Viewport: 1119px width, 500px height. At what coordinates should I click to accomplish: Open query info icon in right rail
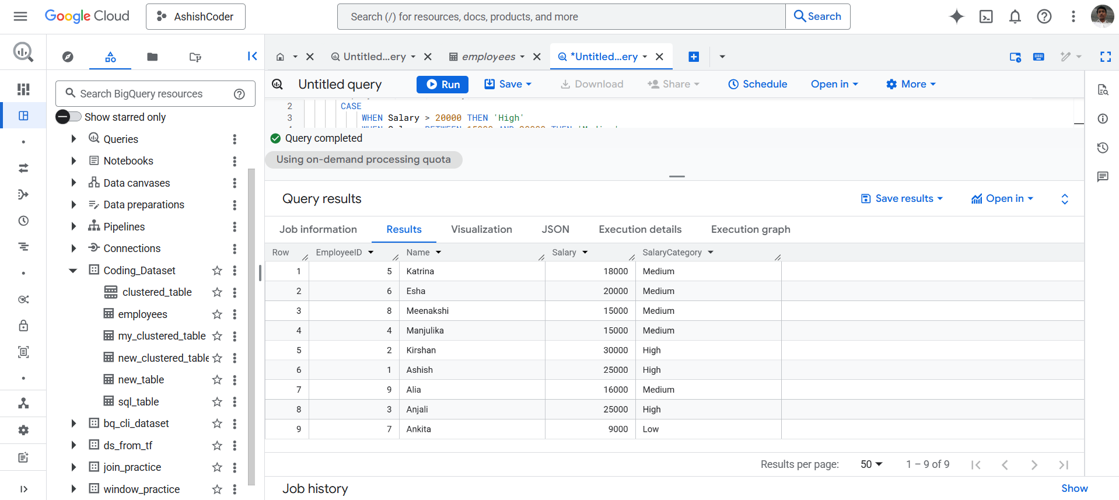pos(1102,118)
